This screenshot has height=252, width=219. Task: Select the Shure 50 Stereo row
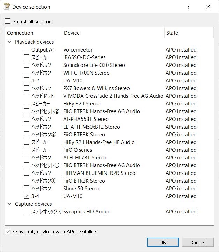[81, 189]
